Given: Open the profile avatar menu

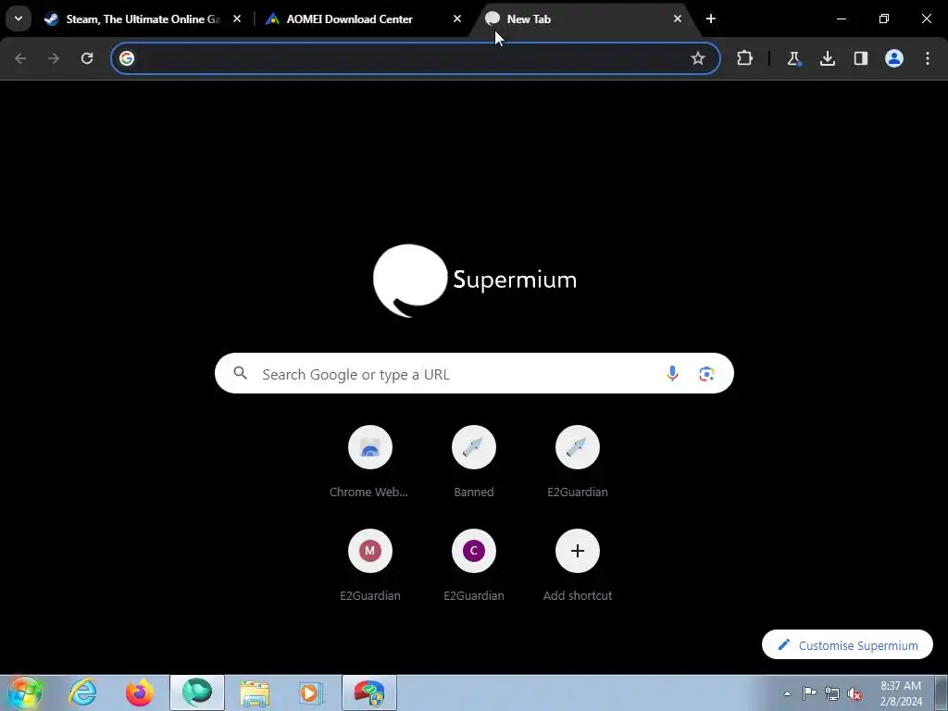Looking at the screenshot, I should [x=894, y=58].
